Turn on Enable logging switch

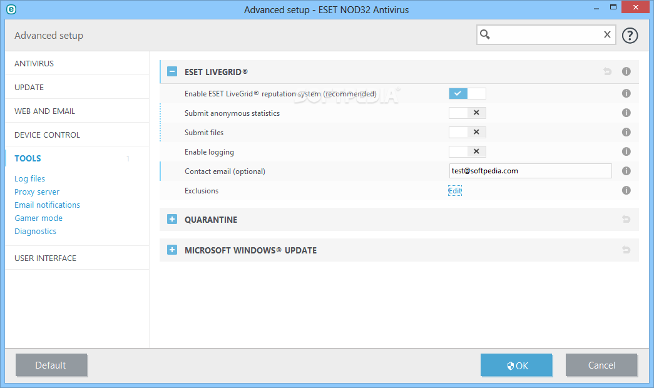point(467,151)
